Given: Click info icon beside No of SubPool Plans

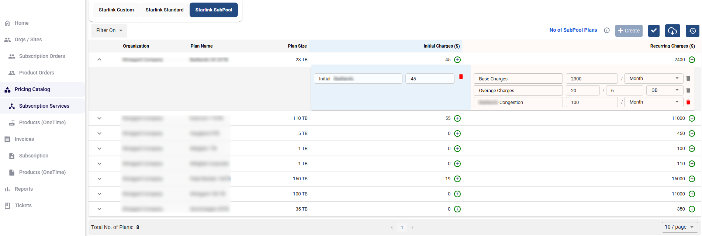Looking at the screenshot, I should click(607, 30).
